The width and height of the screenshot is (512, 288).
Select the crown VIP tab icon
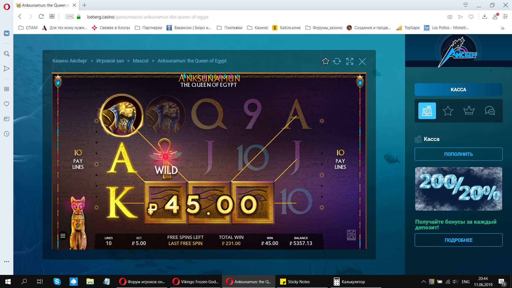pos(469,111)
